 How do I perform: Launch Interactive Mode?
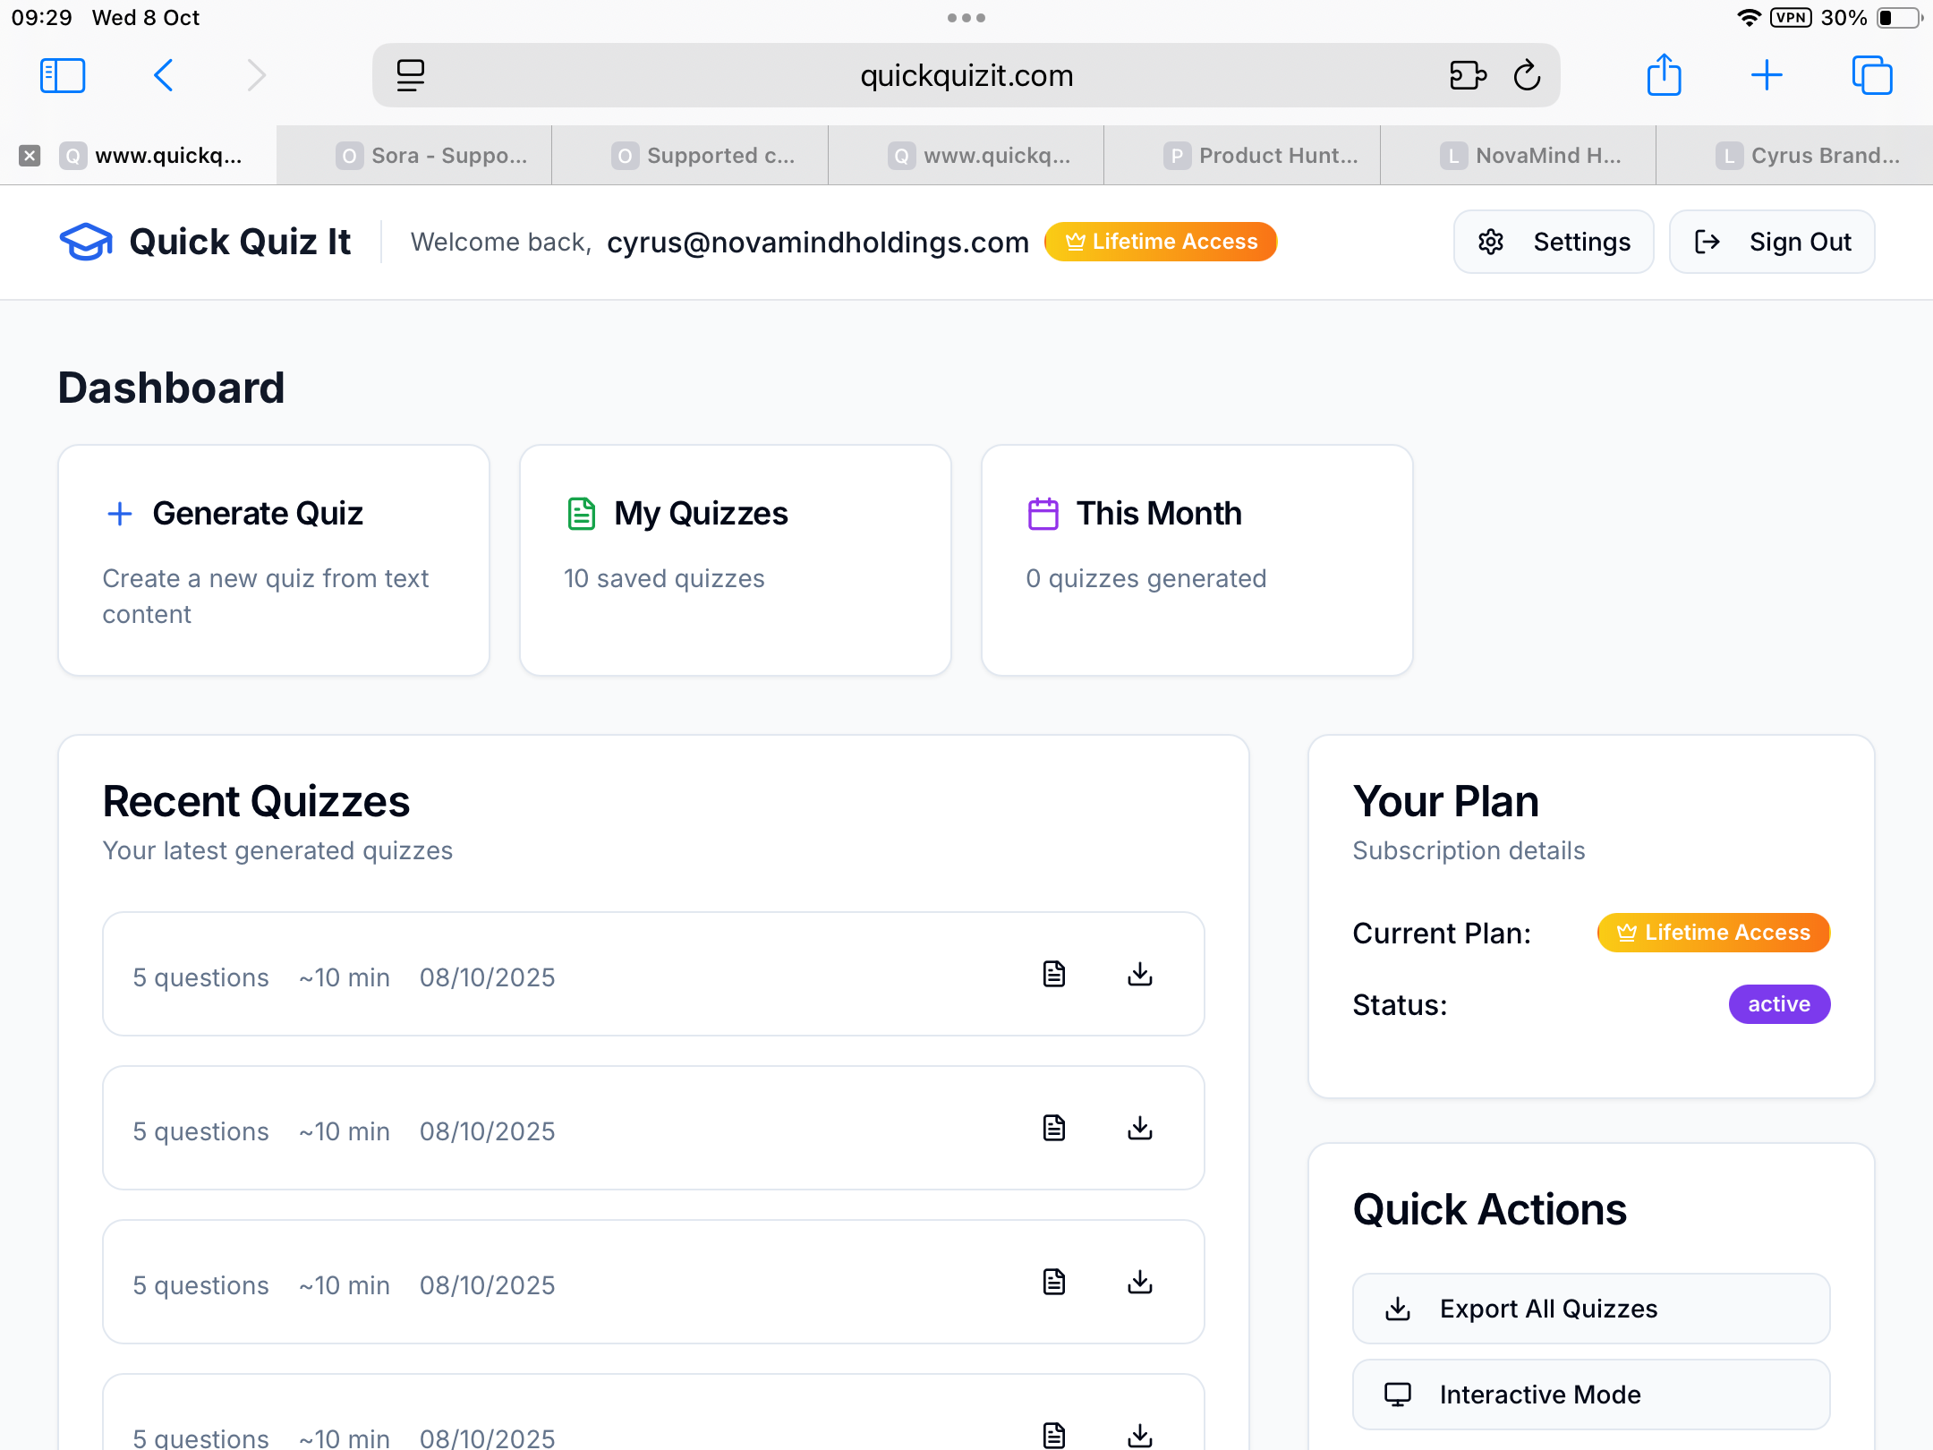(1591, 1395)
